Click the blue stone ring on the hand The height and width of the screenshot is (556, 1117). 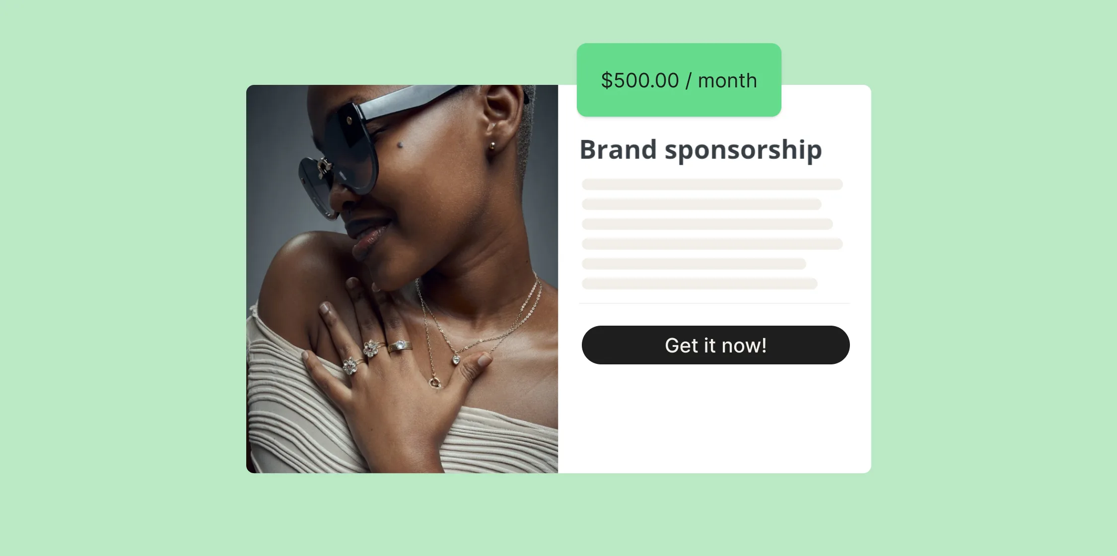click(400, 346)
